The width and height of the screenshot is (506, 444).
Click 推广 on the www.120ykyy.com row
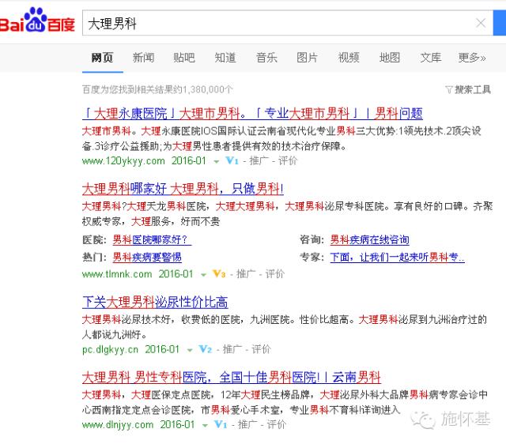[x=259, y=160]
